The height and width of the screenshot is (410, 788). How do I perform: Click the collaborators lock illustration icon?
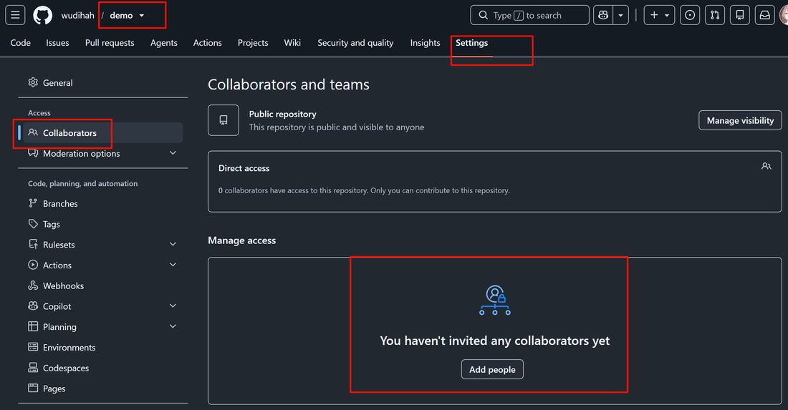tap(495, 300)
